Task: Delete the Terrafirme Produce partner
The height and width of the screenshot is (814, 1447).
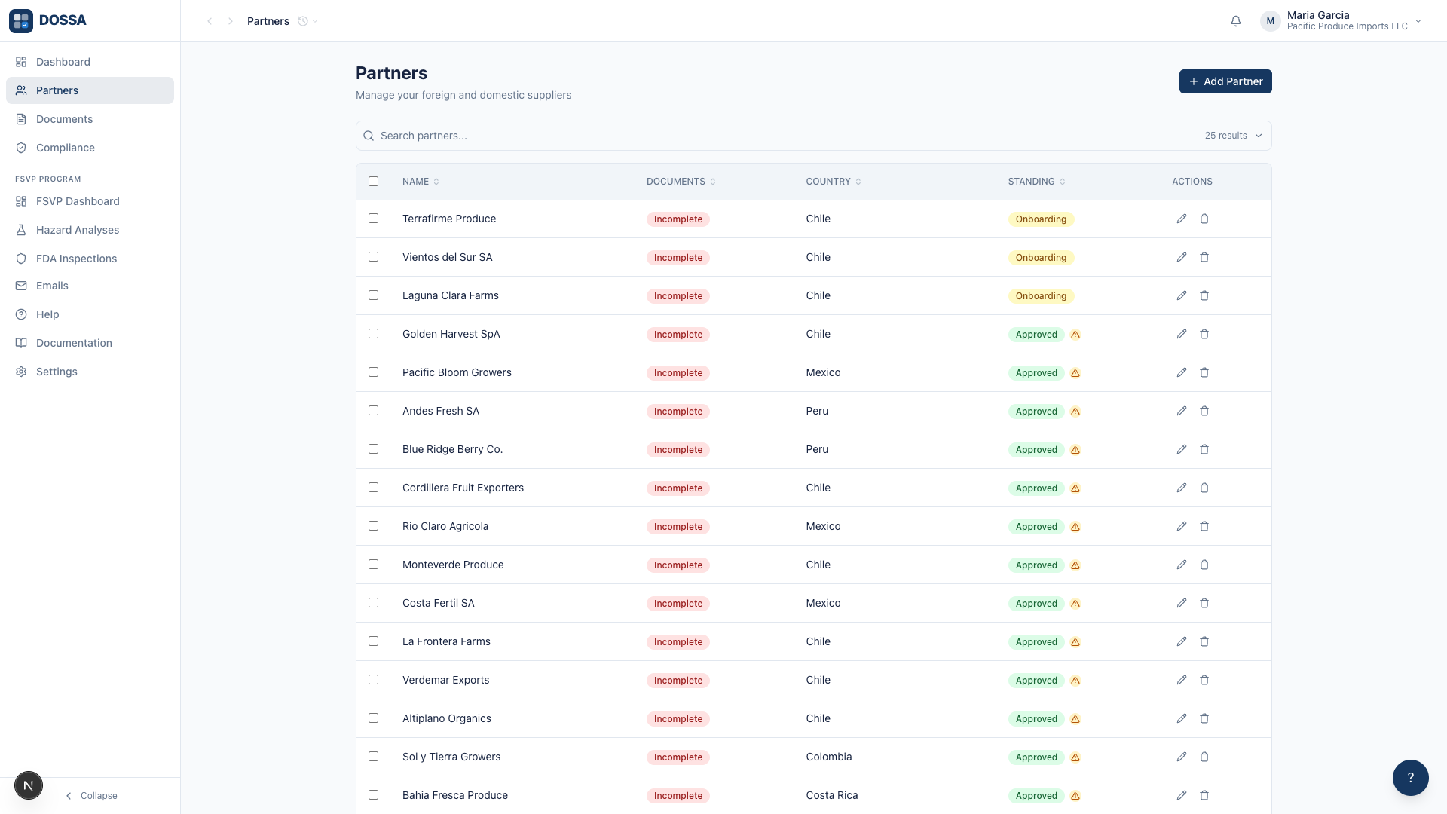Action: point(1204,219)
